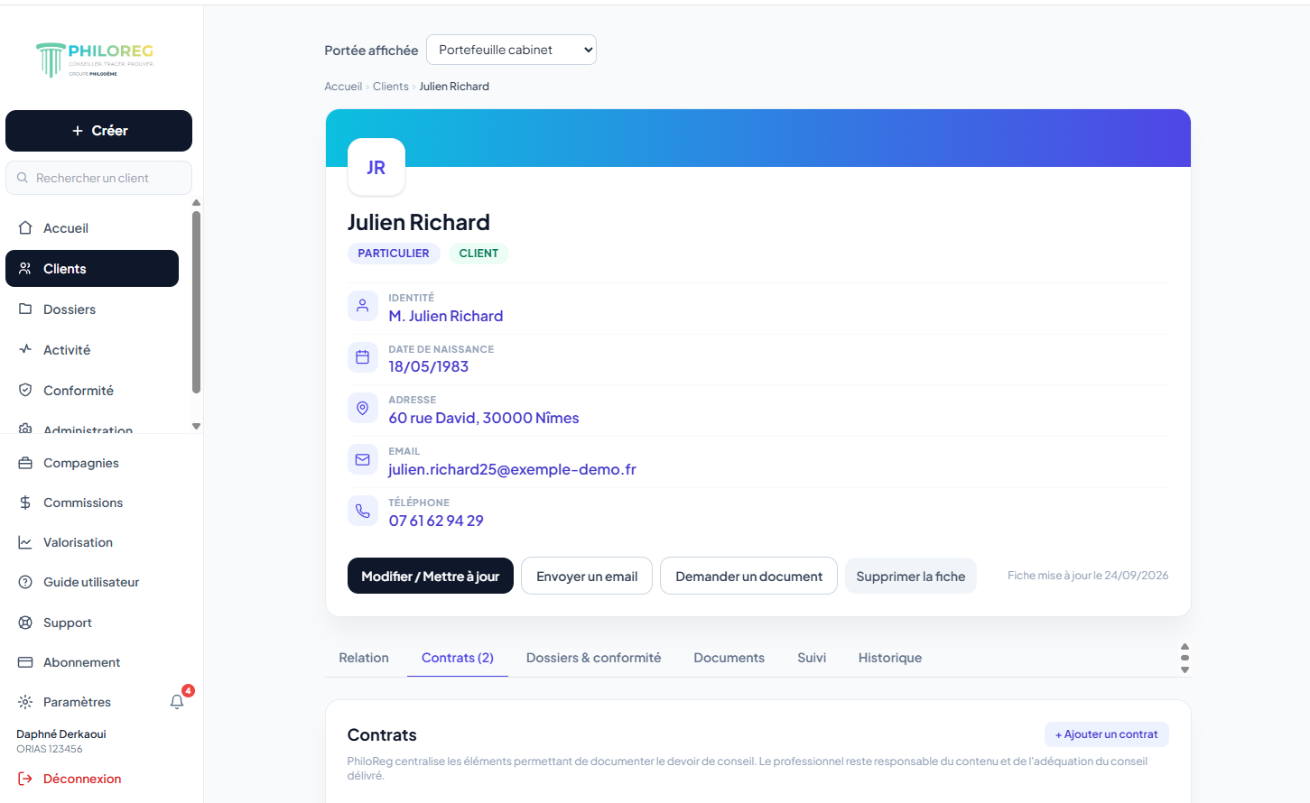Click the Commissions dollar icon
The width and height of the screenshot is (1310, 803).
(x=25, y=503)
